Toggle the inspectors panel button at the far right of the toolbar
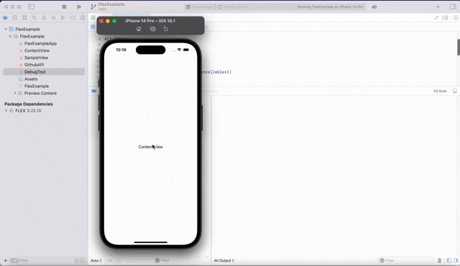This screenshot has width=460, height=266. [x=453, y=6]
